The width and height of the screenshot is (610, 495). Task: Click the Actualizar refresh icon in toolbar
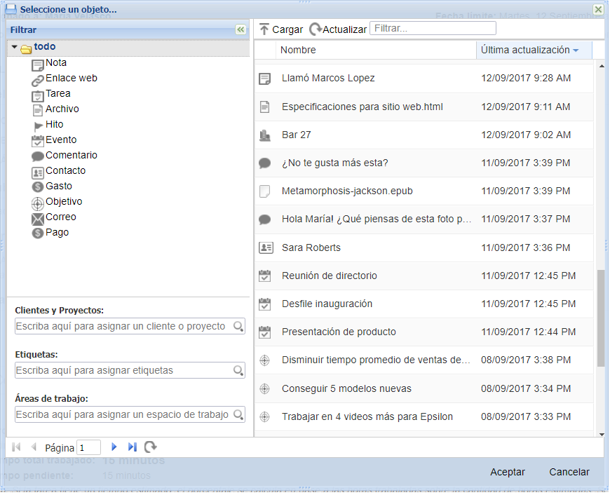pyautogui.click(x=316, y=29)
